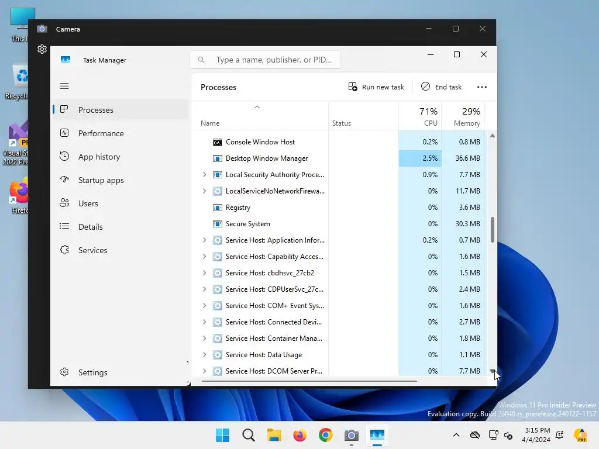The height and width of the screenshot is (449, 599).
Task: Click the Desktop Window Manager process icon
Action: pyautogui.click(x=218, y=158)
